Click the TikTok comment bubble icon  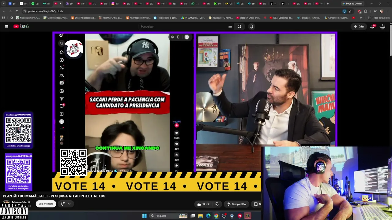pos(176,144)
